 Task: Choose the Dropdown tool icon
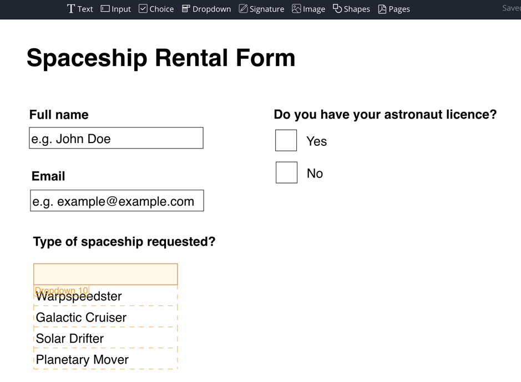click(x=186, y=9)
